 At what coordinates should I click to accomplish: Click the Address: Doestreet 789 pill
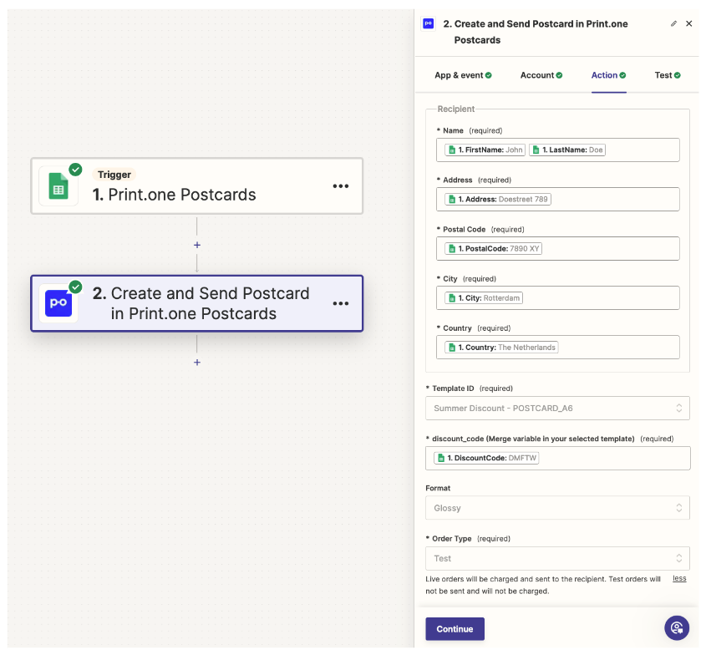coord(498,199)
